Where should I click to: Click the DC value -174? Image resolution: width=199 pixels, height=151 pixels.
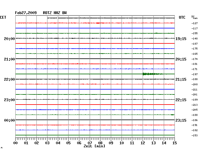point(194,59)
